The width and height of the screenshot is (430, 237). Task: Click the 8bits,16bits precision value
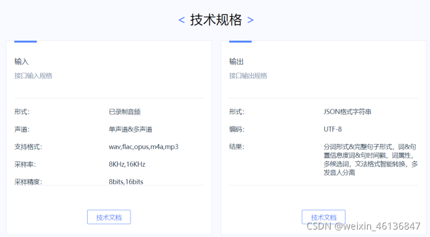tap(126, 182)
